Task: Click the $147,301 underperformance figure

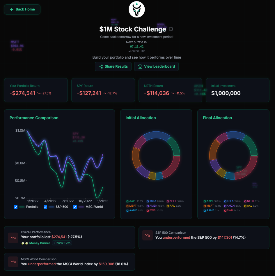Action: pos(225,238)
